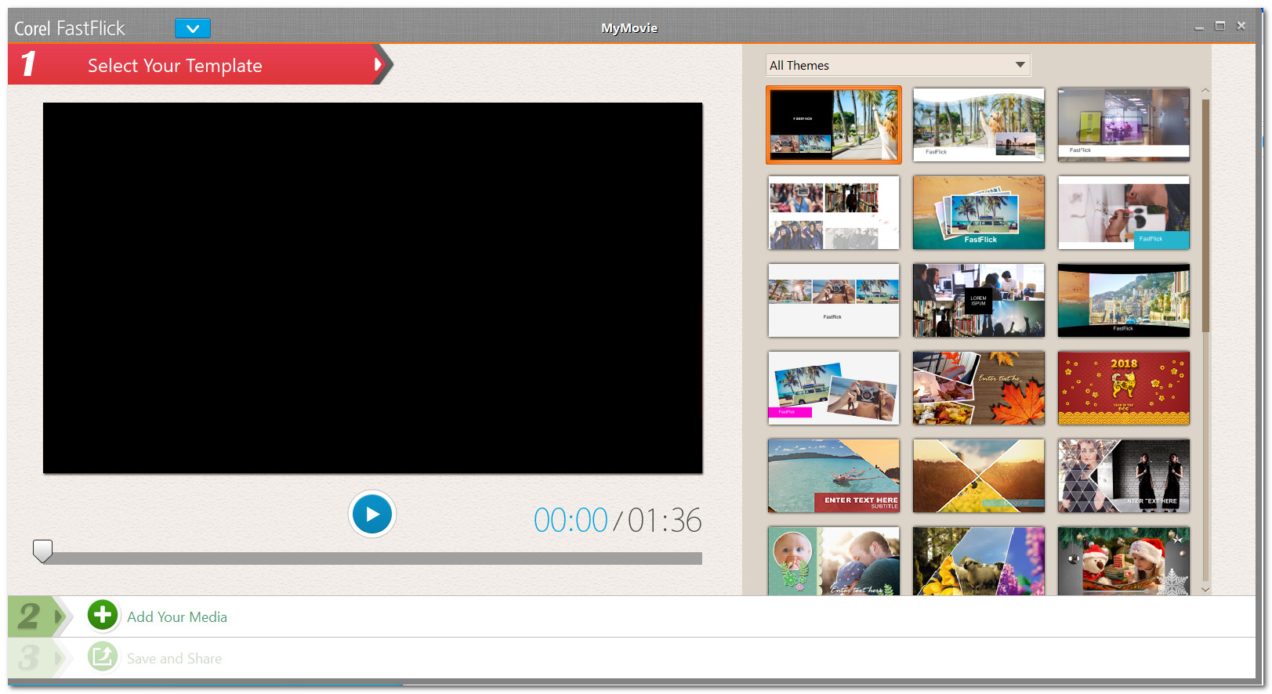Screen dimensions: 1272x694
Task: Close the FastFlick window
Action: coord(1241,26)
